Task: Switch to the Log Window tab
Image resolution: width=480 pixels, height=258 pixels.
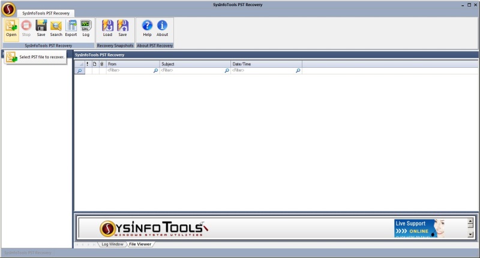Action: tap(112, 244)
